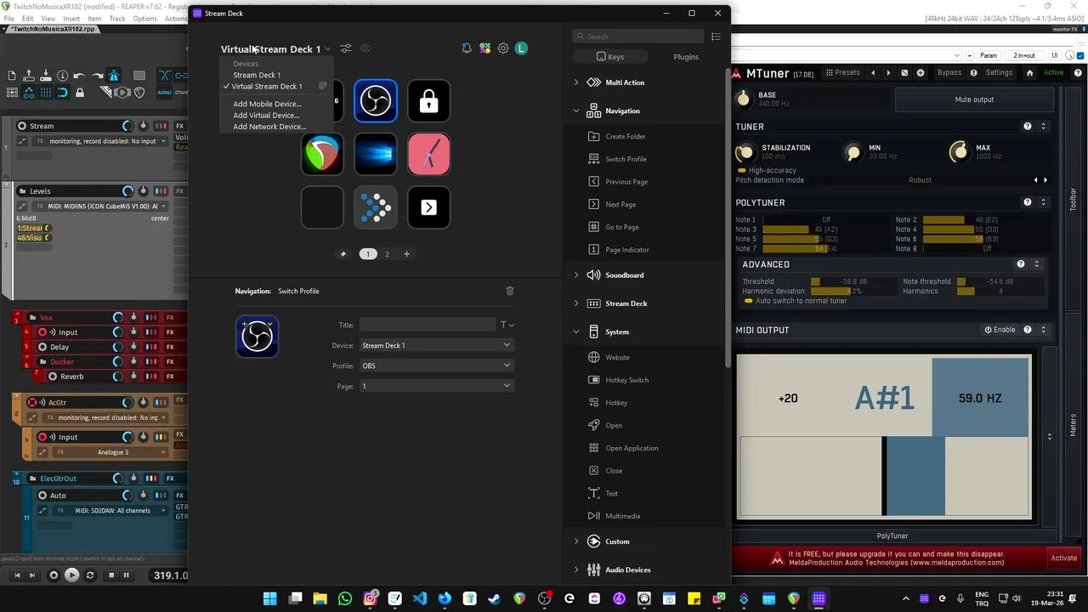
Task: Choose Add Mobile Device menu entry
Action: click(267, 104)
